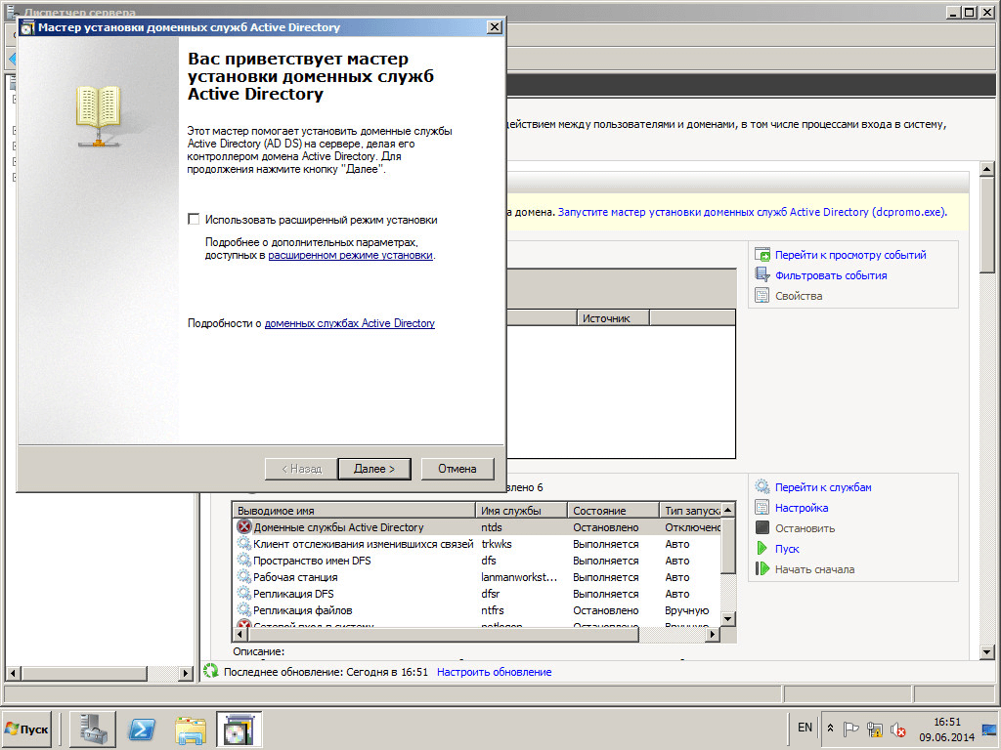Screen dimensions: 1001x750
Task: Enable 'Использовать расширенный режим установки' checkbox
Action: pyautogui.click(x=194, y=220)
